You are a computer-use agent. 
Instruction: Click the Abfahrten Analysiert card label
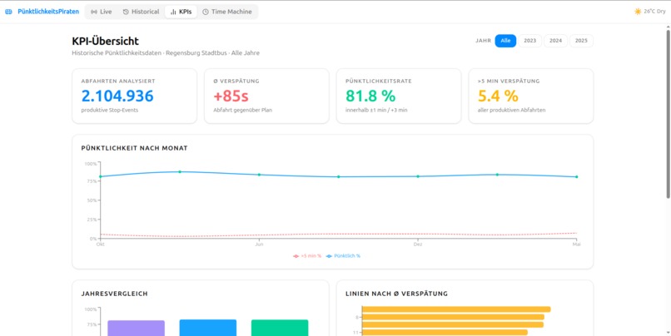118,81
